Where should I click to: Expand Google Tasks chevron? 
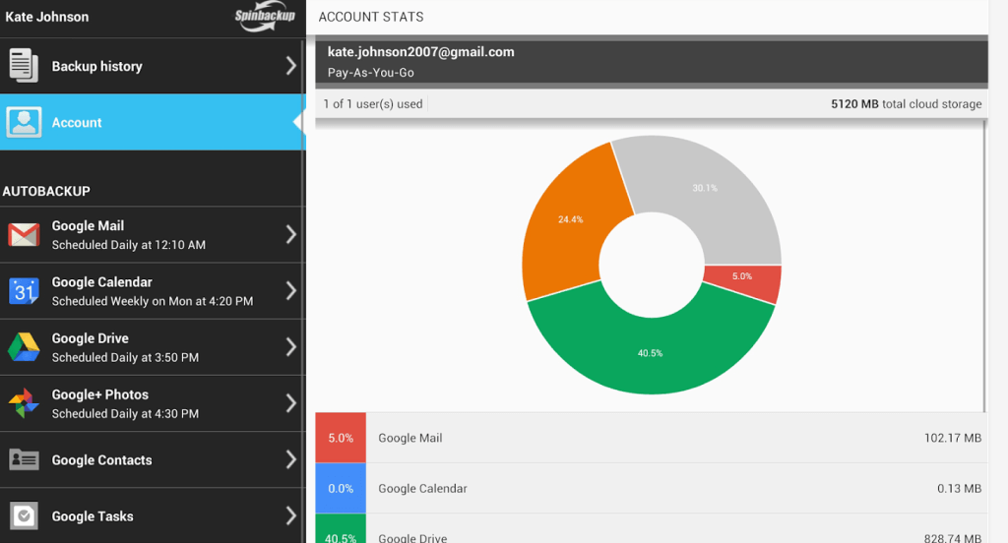291,516
